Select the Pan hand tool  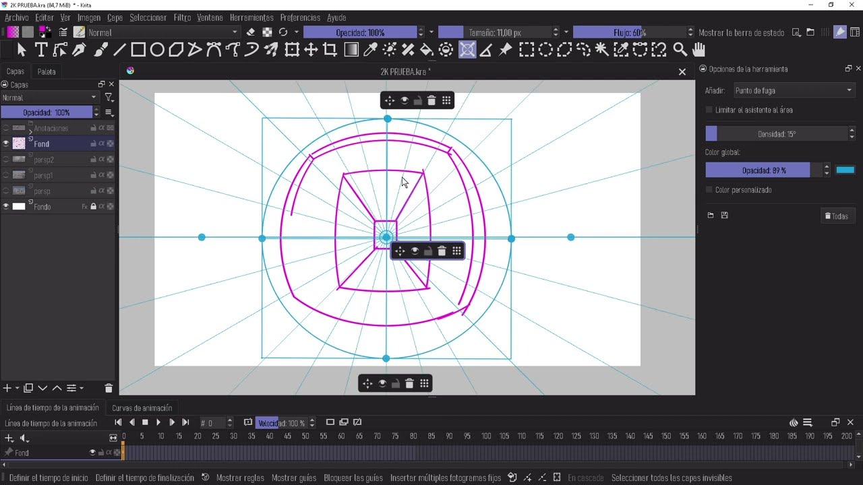pyautogui.click(x=699, y=49)
